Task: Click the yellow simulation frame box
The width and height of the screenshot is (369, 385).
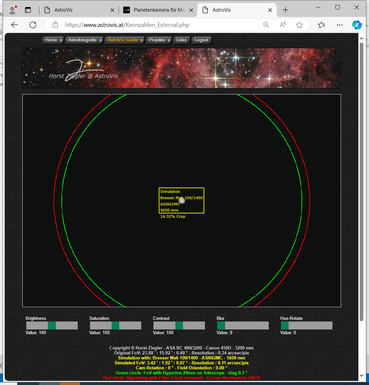Action: tap(182, 200)
